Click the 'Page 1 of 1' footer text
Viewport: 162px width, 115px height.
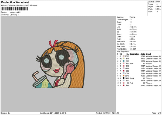click(156, 113)
